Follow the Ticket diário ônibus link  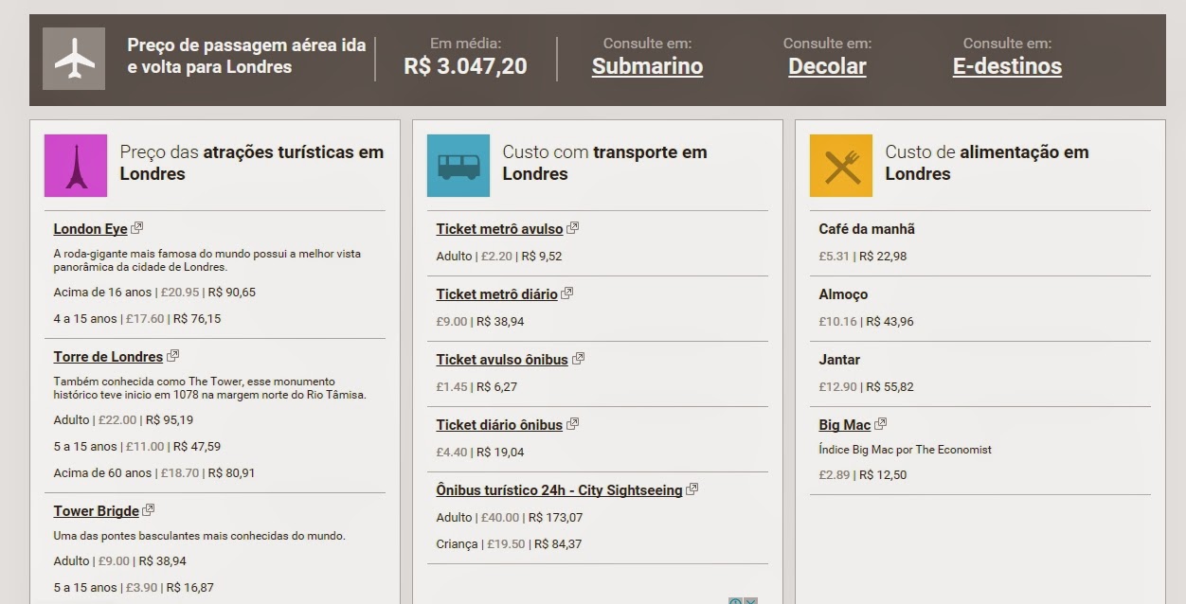tap(499, 425)
